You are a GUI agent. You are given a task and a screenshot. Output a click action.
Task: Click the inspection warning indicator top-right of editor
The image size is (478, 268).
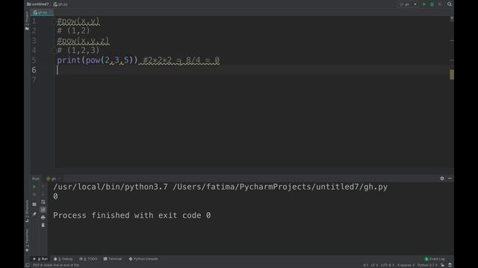click(x=452, y=18)
